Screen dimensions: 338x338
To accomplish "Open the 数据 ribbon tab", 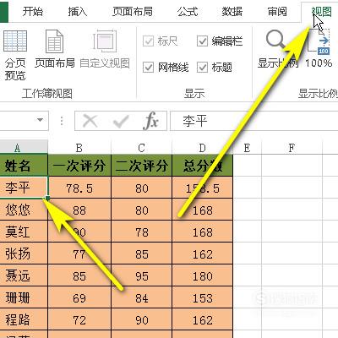I will click(232, 12).
